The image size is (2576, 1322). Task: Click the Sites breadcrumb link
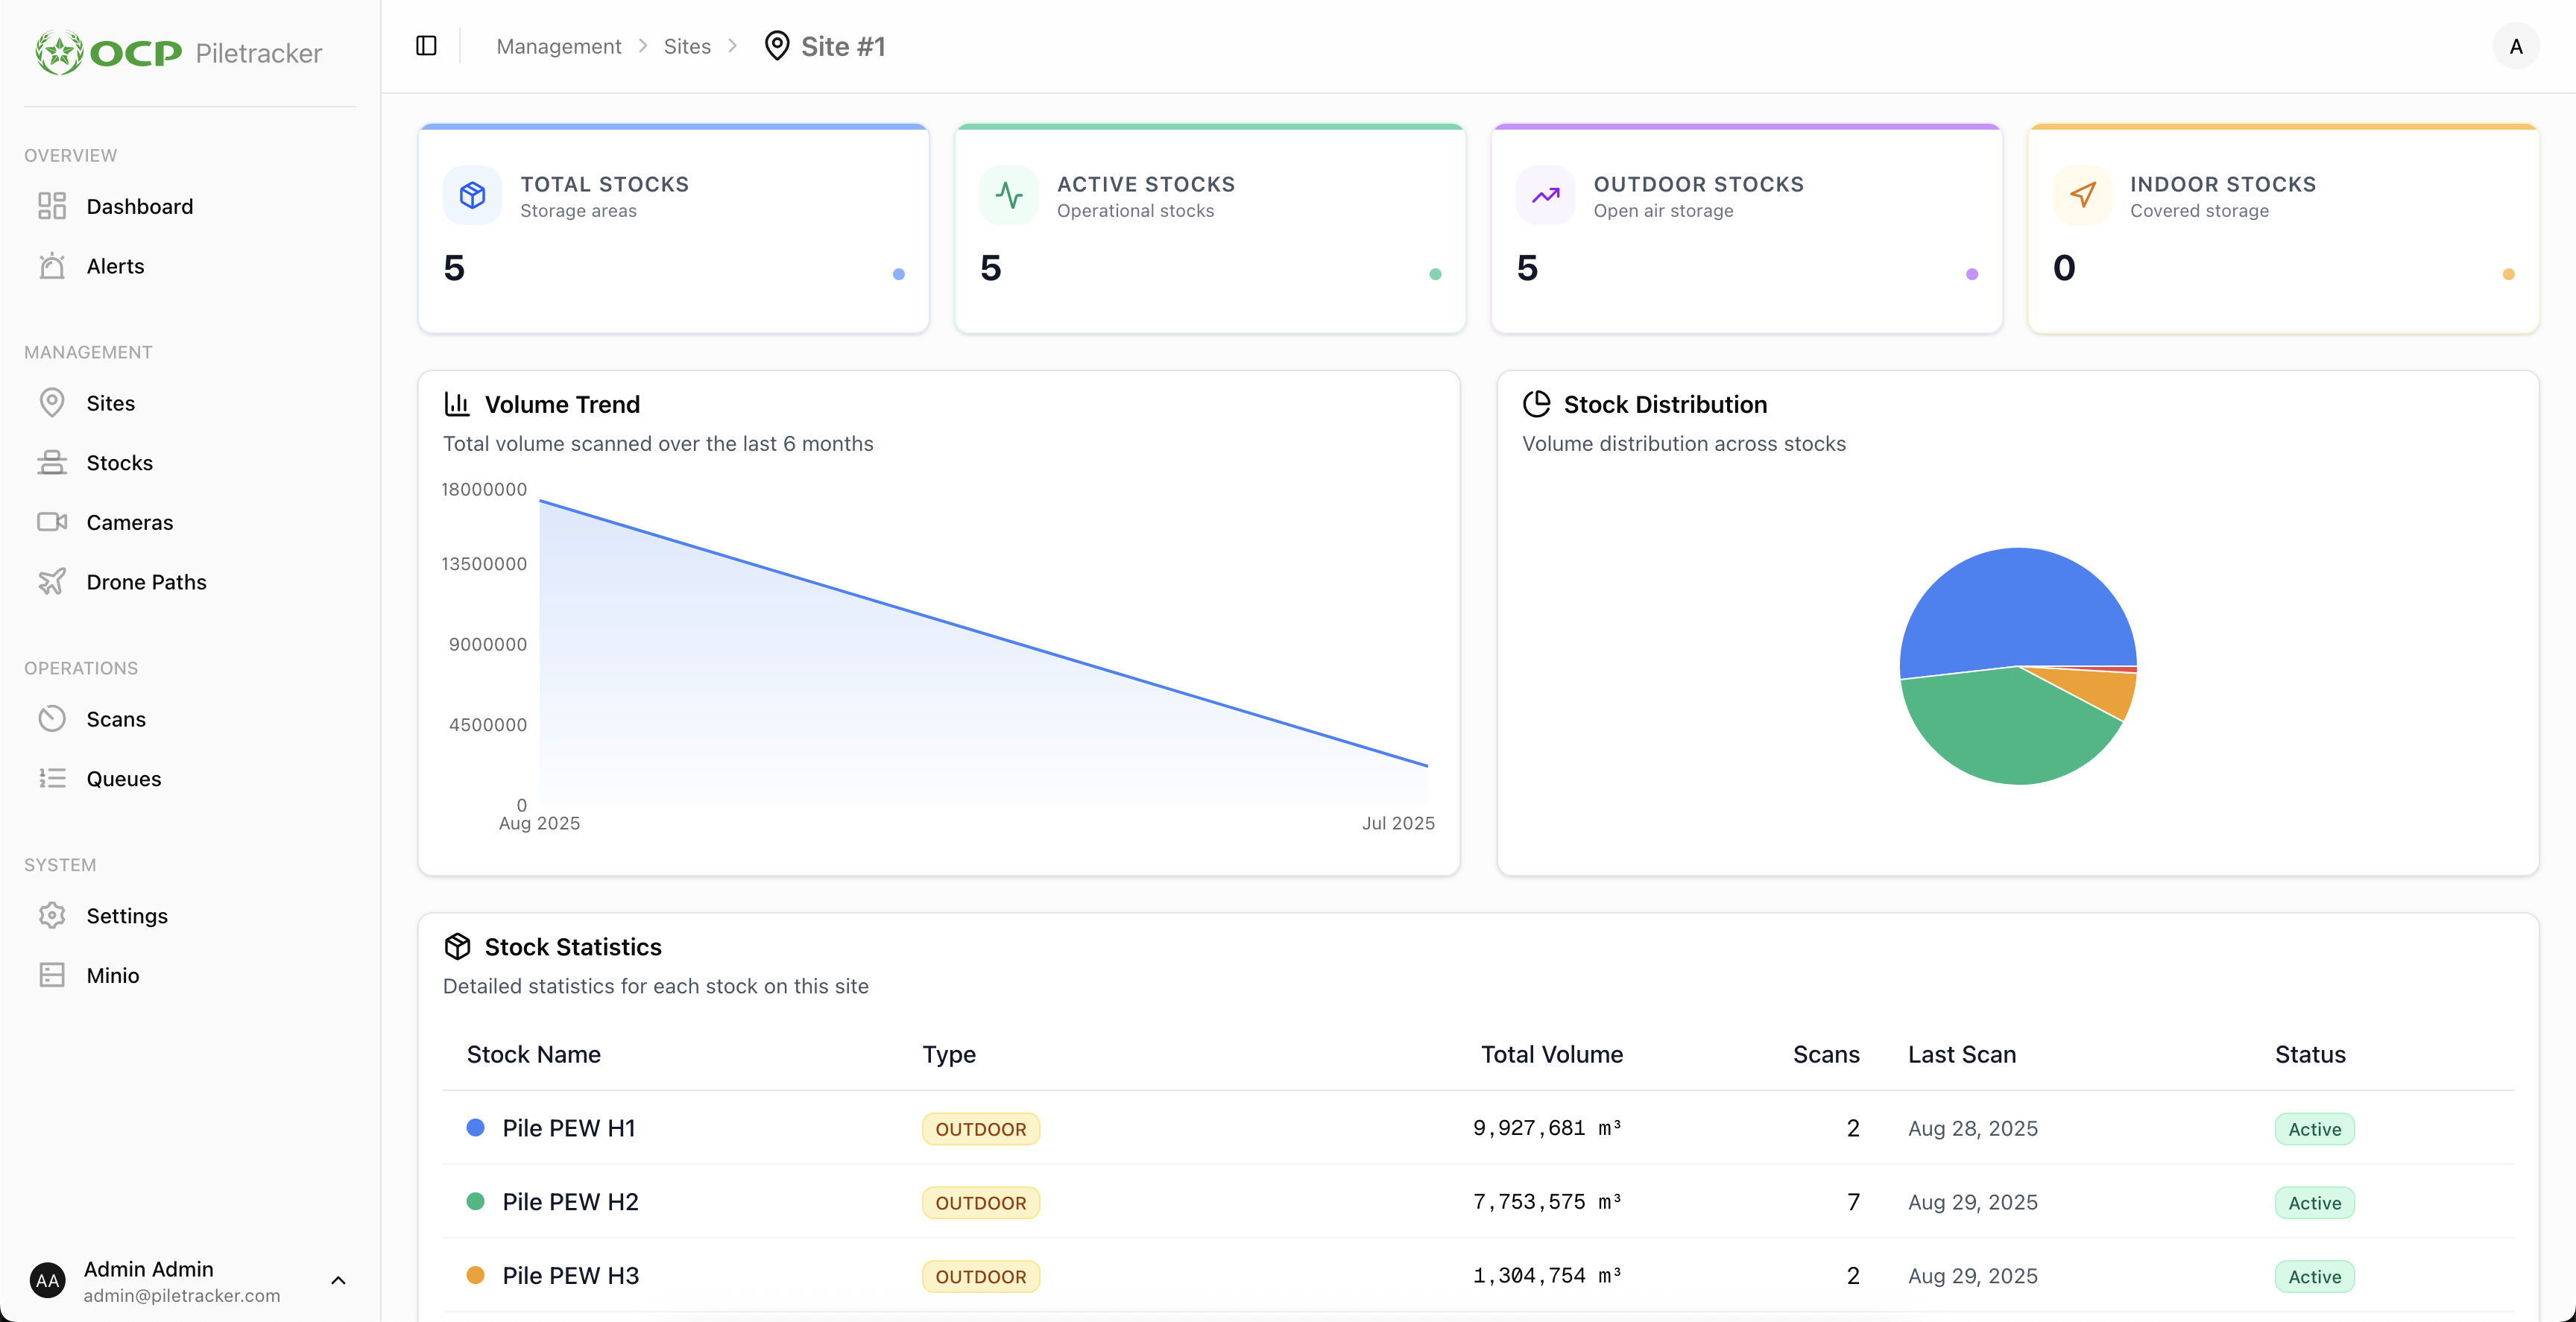[687, 46]
